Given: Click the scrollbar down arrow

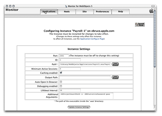Looking at the screenshot, I should [155, 107].
